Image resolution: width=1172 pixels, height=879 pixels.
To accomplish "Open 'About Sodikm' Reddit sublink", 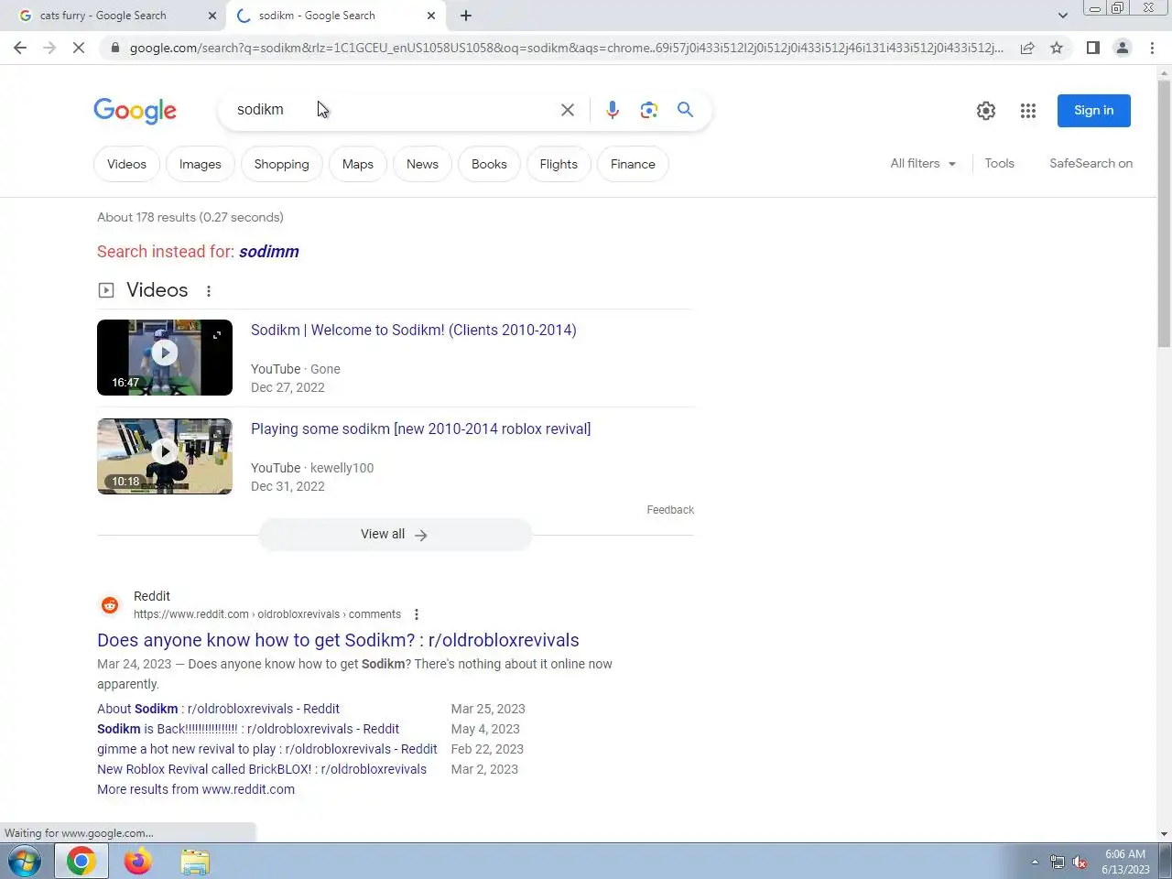I will (x=218, y=710).
